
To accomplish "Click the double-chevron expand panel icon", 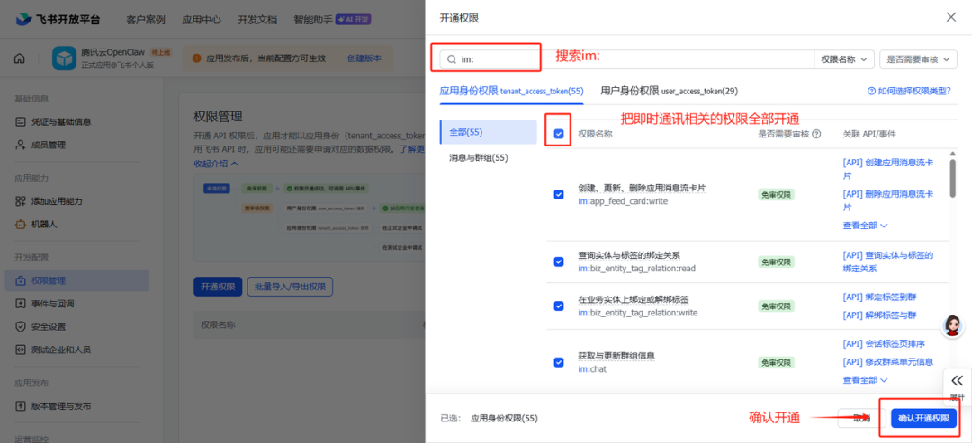I will pyautogui.click(x=957, y=380).
